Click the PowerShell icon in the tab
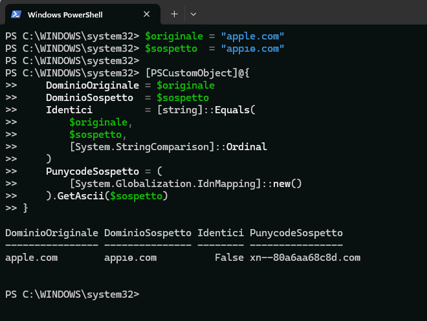Image resolution: width=427 pixels, height=321 pixels. [x=16, y=14]
